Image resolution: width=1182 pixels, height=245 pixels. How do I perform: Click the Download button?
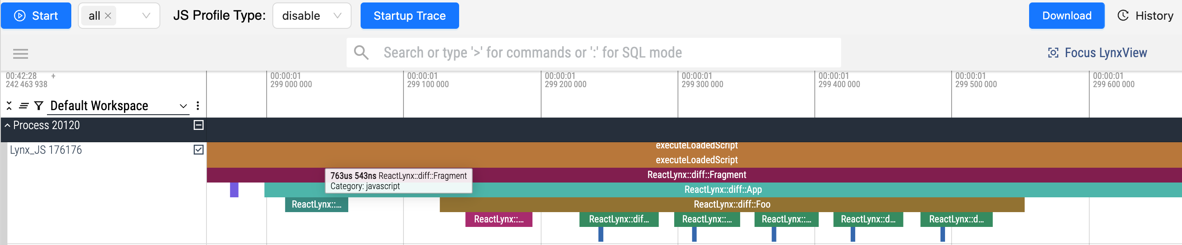point(1066,16)
